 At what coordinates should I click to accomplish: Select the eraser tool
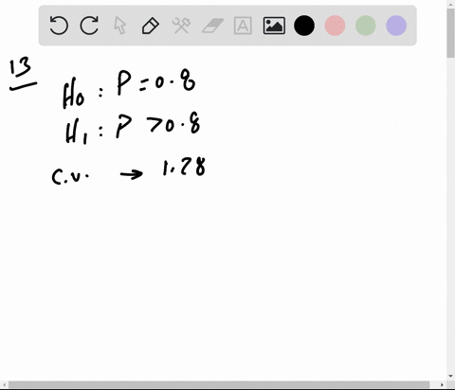click(212, 26)
